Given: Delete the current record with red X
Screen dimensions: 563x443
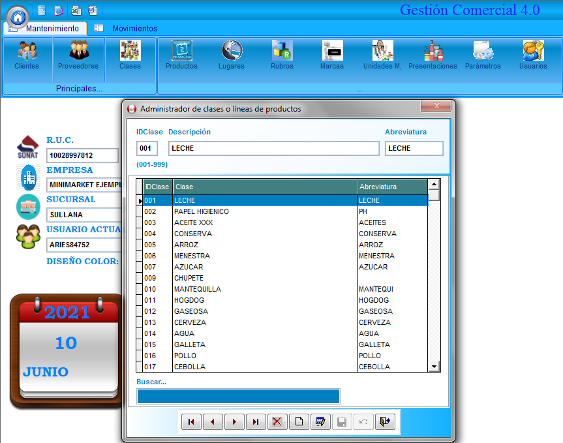Looking at the screenshot, I should pos(277,421).
